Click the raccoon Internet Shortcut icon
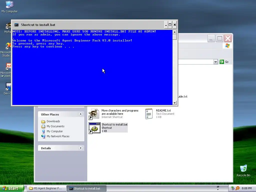256x192 pixels. 94,114
